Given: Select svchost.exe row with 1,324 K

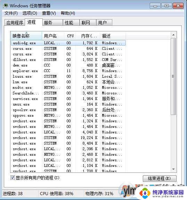Looking at the screenshot, I should click(68, 121).
